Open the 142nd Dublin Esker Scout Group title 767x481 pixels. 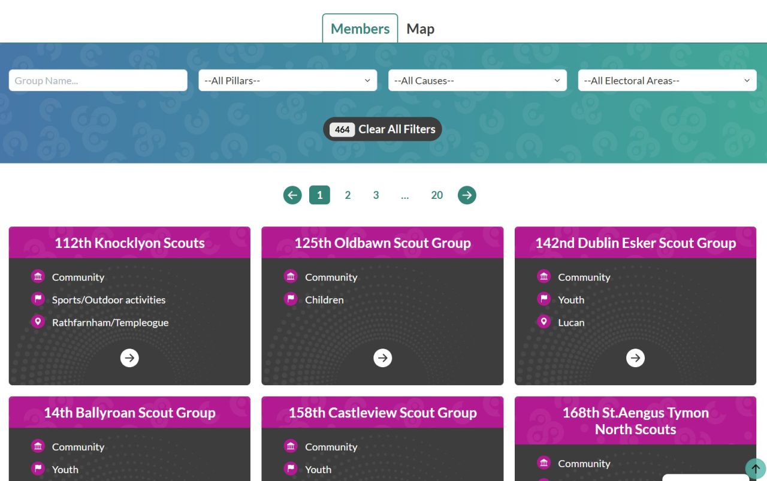coord(635,243)
